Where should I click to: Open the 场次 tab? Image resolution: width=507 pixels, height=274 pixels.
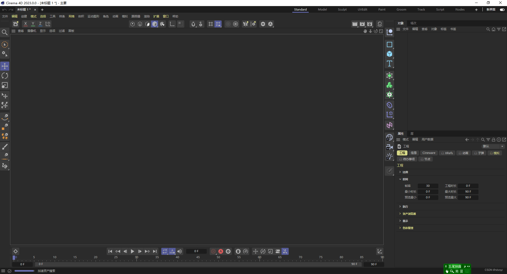pyautogui.click(x=413, y=23)
